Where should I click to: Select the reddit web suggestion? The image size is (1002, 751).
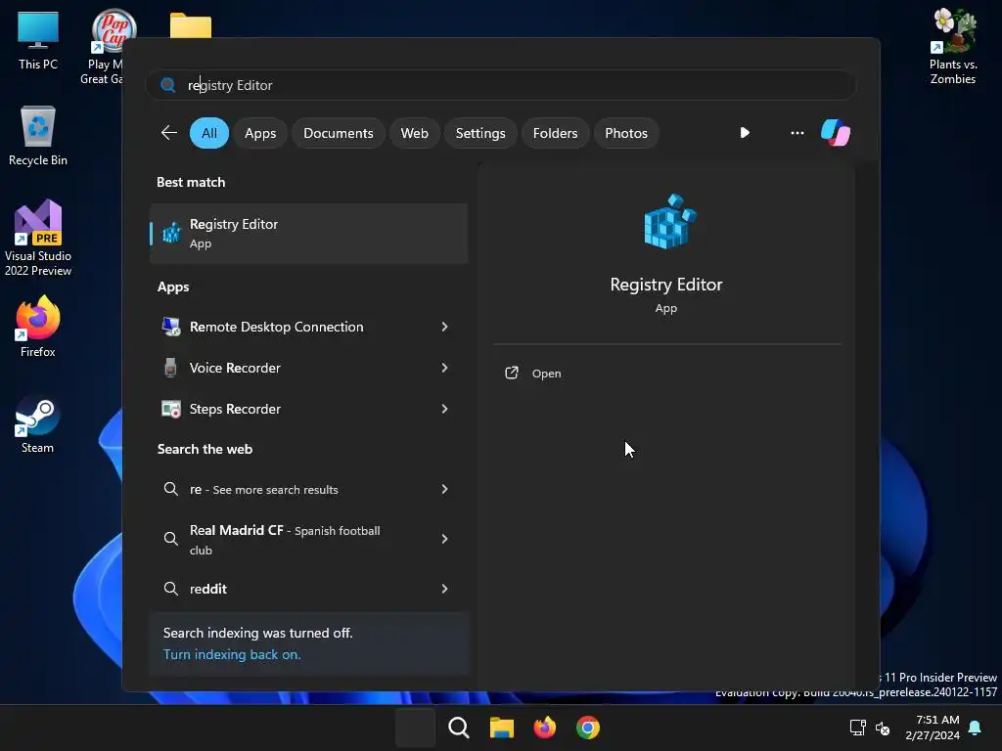point(207,589)
